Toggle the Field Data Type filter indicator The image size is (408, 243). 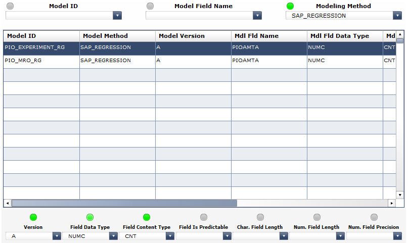[90, 217]
